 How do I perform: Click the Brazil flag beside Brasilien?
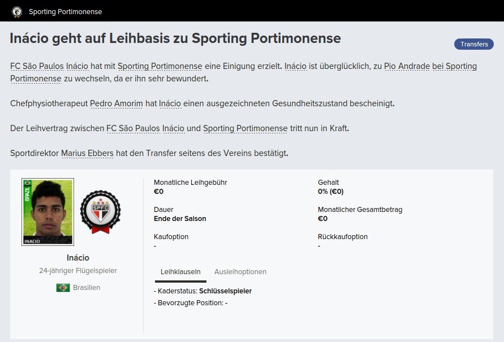(x=63, y=288)
